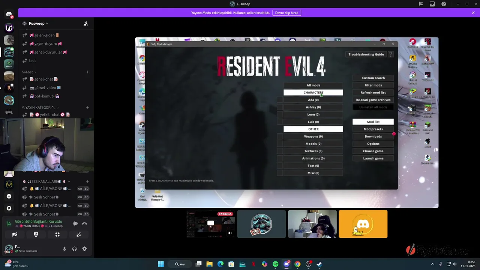Open File Explorer from the taskbar

(x=209, y=264)
